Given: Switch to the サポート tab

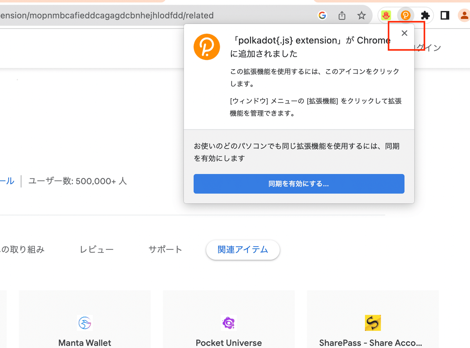Looking at the screenshot, I should [x=165, y=249].
